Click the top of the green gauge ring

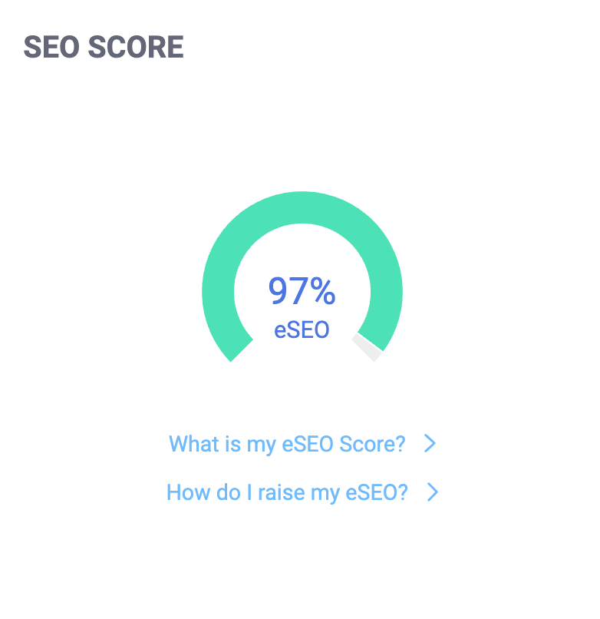point(302,207)
